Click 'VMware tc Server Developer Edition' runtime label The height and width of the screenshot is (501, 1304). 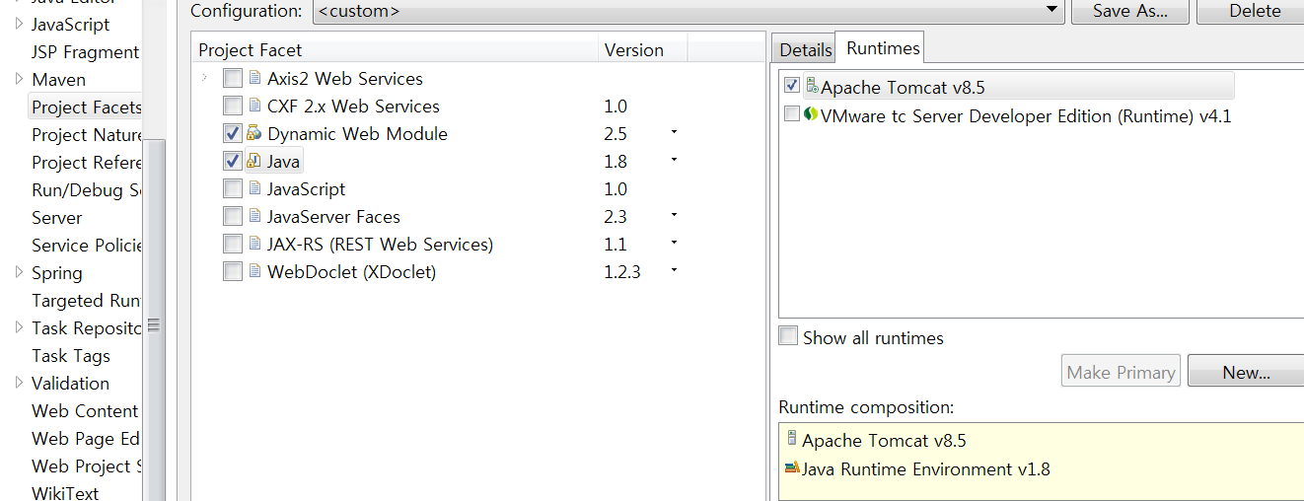coord(1026,115)
